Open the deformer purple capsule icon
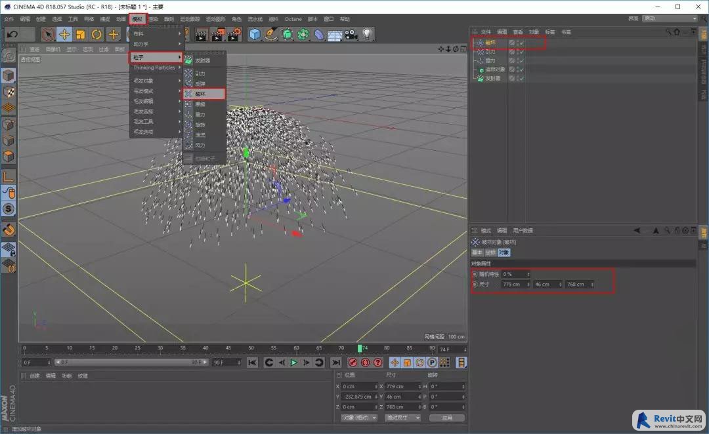Screen dimensions: 709x434 pyautogui.click(x=319, y=34)
